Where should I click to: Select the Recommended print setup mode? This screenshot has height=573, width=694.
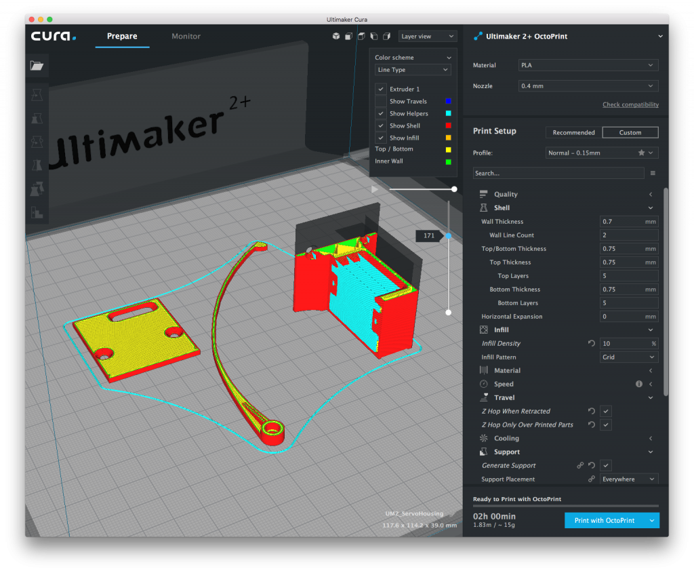pos(573,132)
